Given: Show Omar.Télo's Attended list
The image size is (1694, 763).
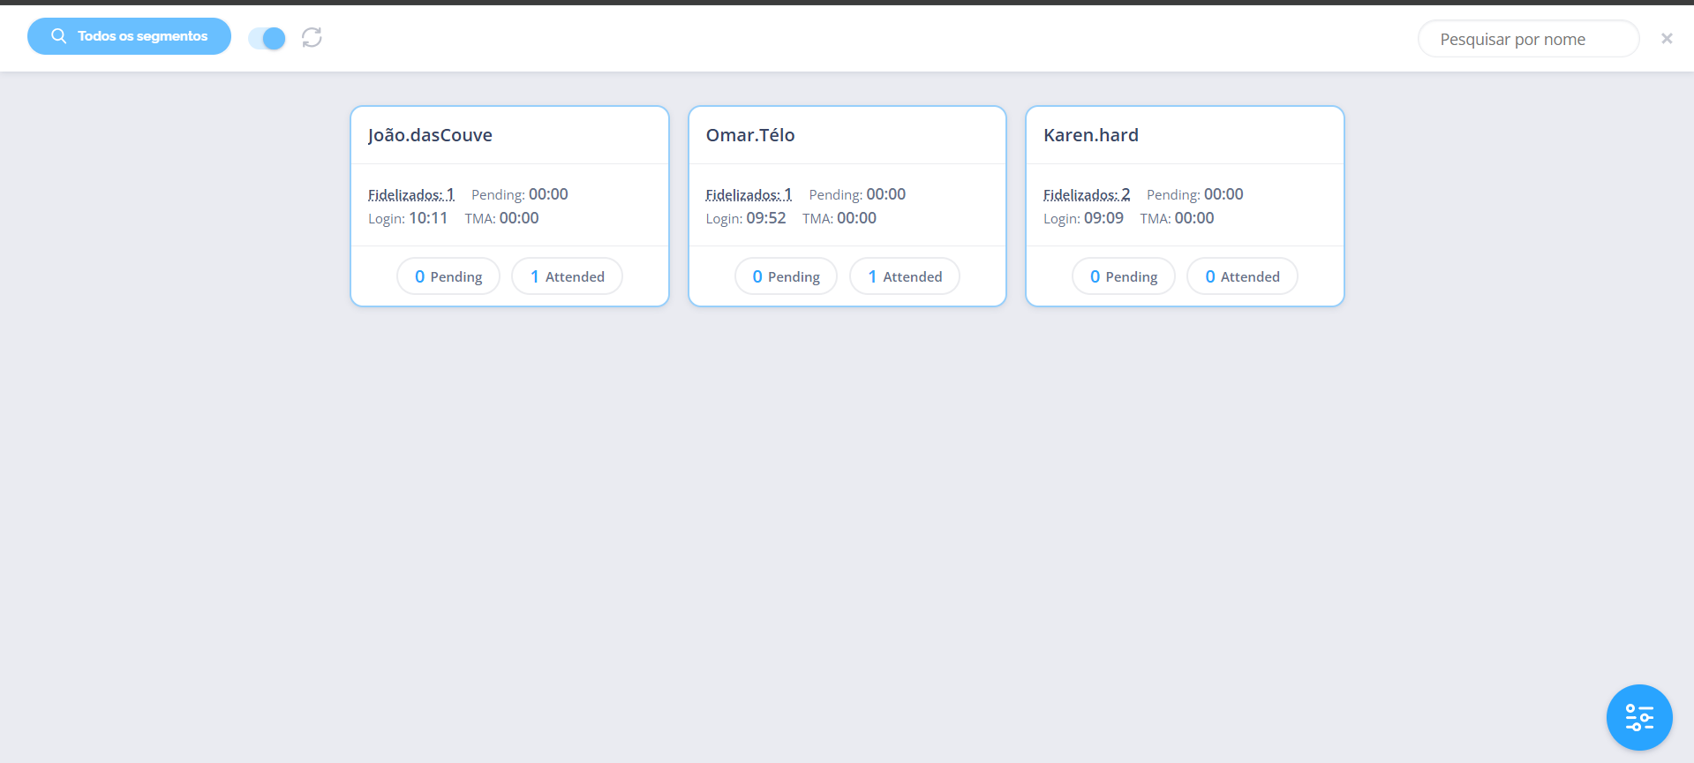Looking at the screenshot, I should 905,276.
